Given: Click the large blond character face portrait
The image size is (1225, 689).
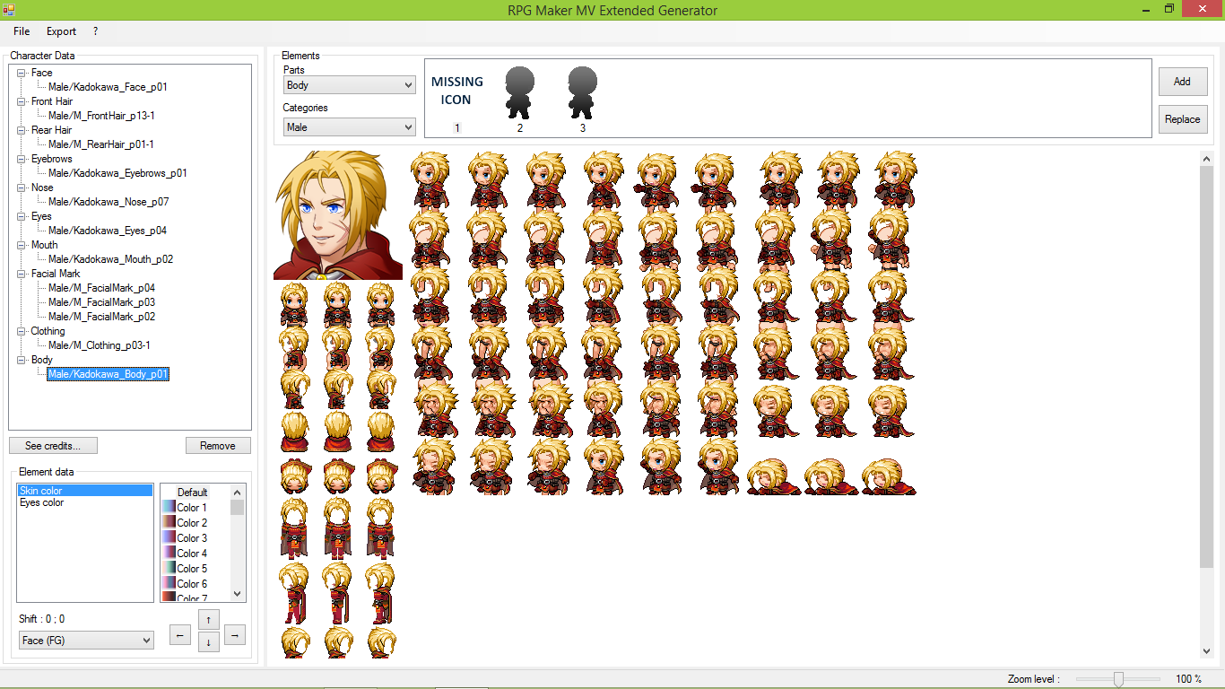Looking at the screenshot, I should [x=338, y=215].
